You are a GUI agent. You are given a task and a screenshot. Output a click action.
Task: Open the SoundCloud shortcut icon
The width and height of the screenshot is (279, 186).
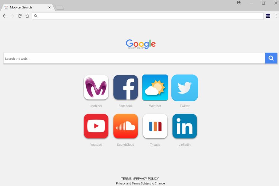[126, 126]
